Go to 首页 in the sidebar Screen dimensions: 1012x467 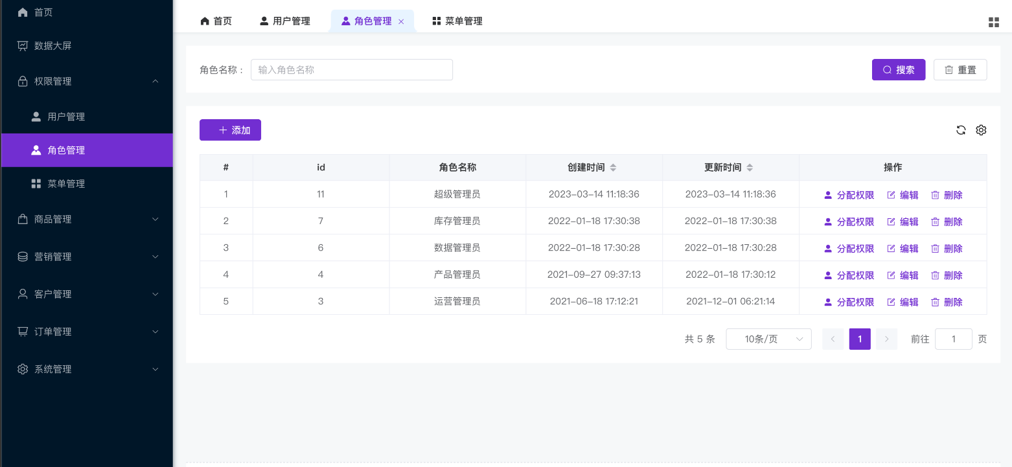[x=87, y=12]
